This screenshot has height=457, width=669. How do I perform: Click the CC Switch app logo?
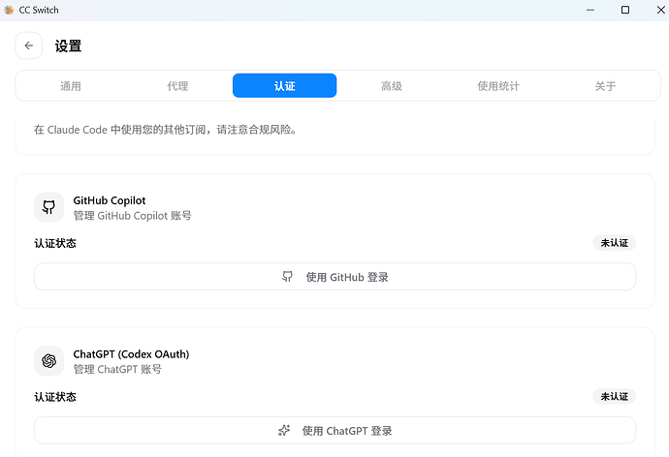9,10
